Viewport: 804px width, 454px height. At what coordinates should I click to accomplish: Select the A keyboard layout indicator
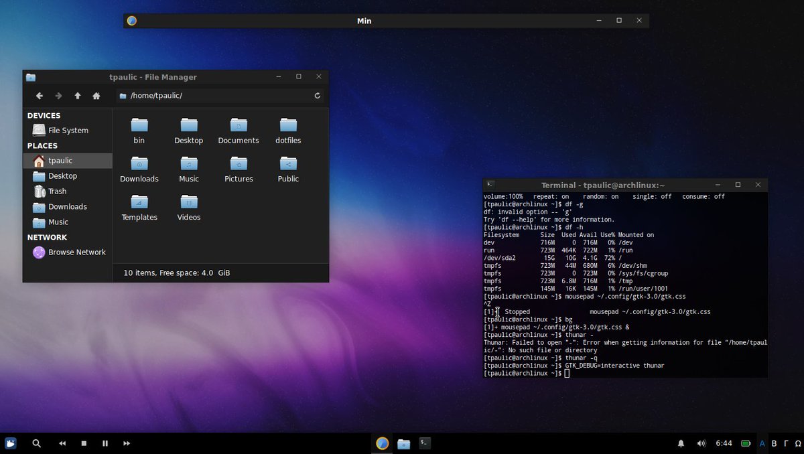[x=762, y=443]
